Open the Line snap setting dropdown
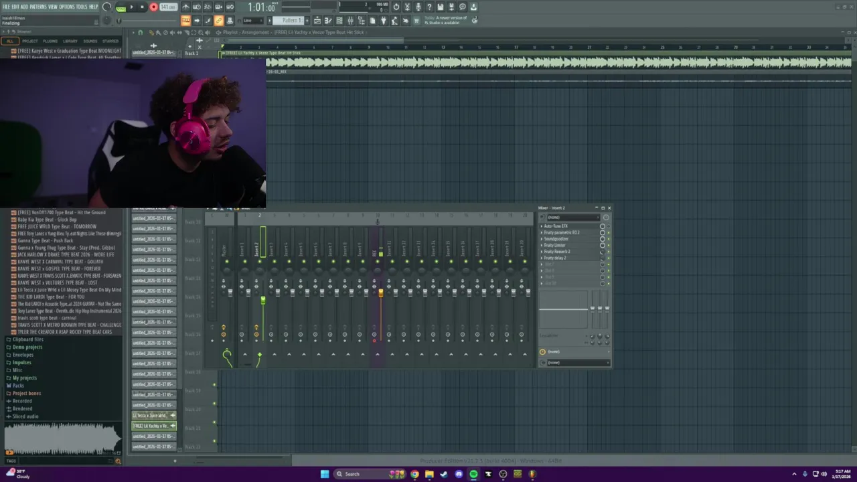This screenshot has width=857, height=482. (x=252, y=21)
